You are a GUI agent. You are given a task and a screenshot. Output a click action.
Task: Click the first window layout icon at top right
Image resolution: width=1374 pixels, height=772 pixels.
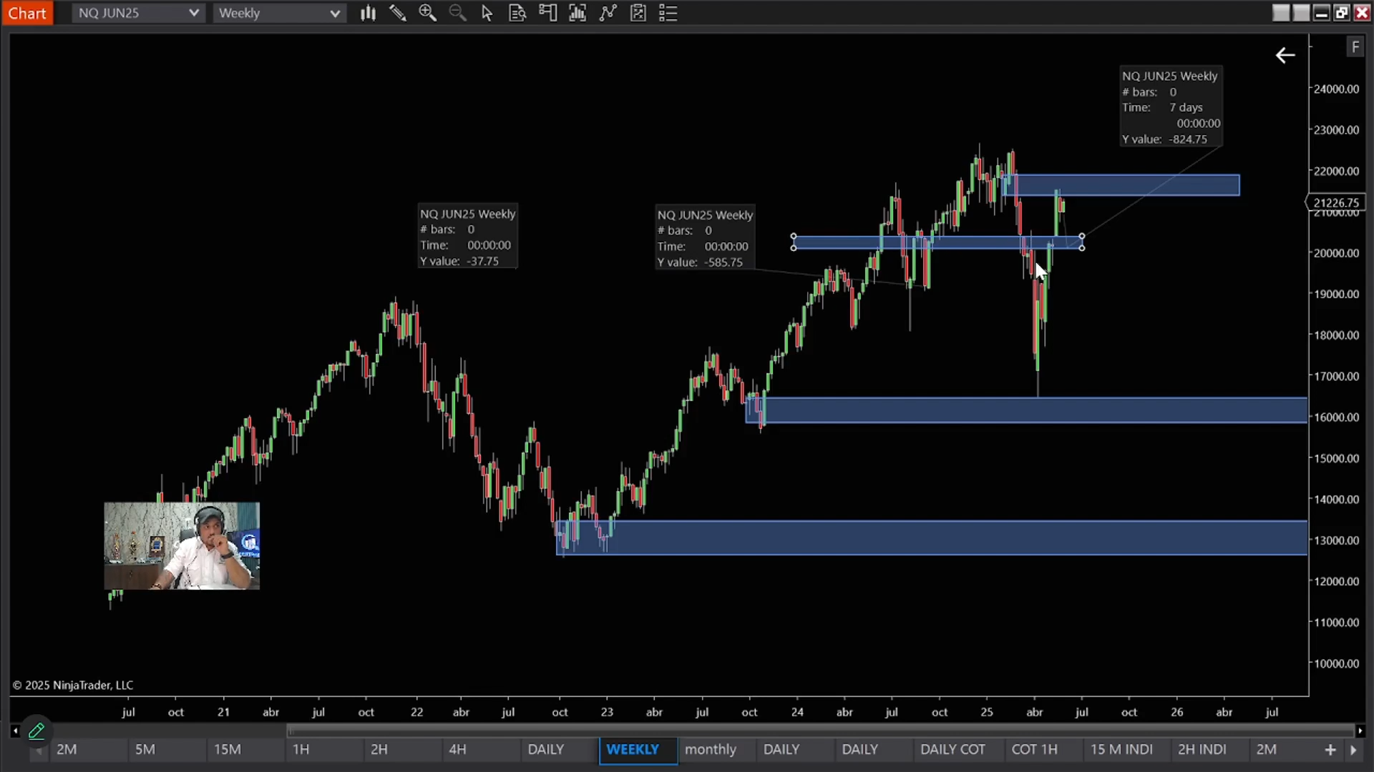click(x=1281, y=13)
